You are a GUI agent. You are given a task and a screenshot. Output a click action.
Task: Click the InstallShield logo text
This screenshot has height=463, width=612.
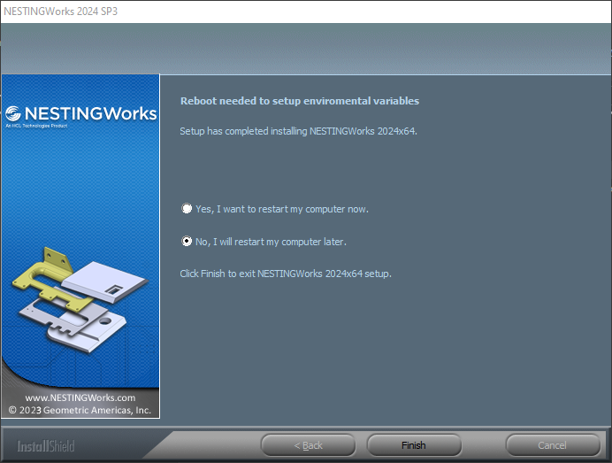46,446
